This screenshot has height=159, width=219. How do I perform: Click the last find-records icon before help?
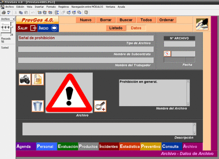[79, 13]
